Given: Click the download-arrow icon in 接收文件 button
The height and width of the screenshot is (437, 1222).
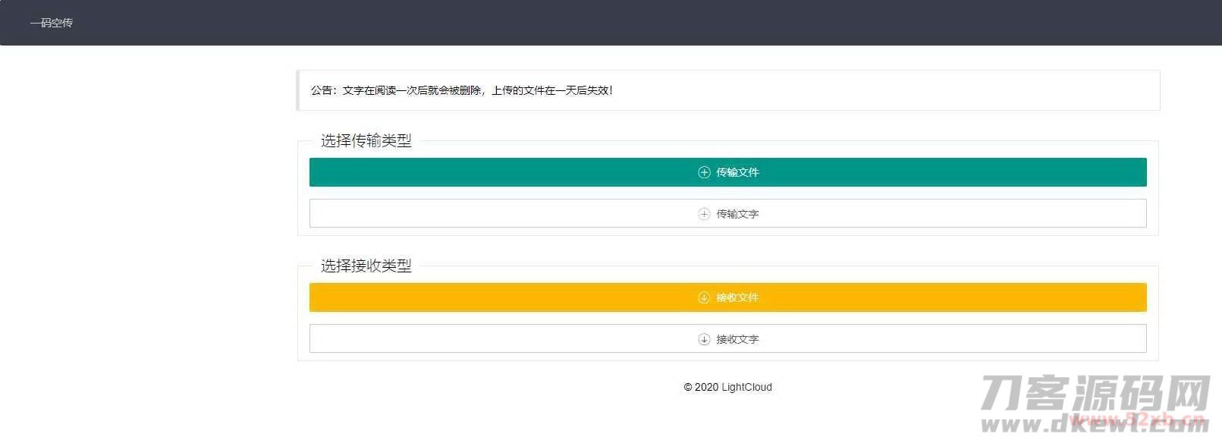Looking at the screenshot, I should point(704,297).
